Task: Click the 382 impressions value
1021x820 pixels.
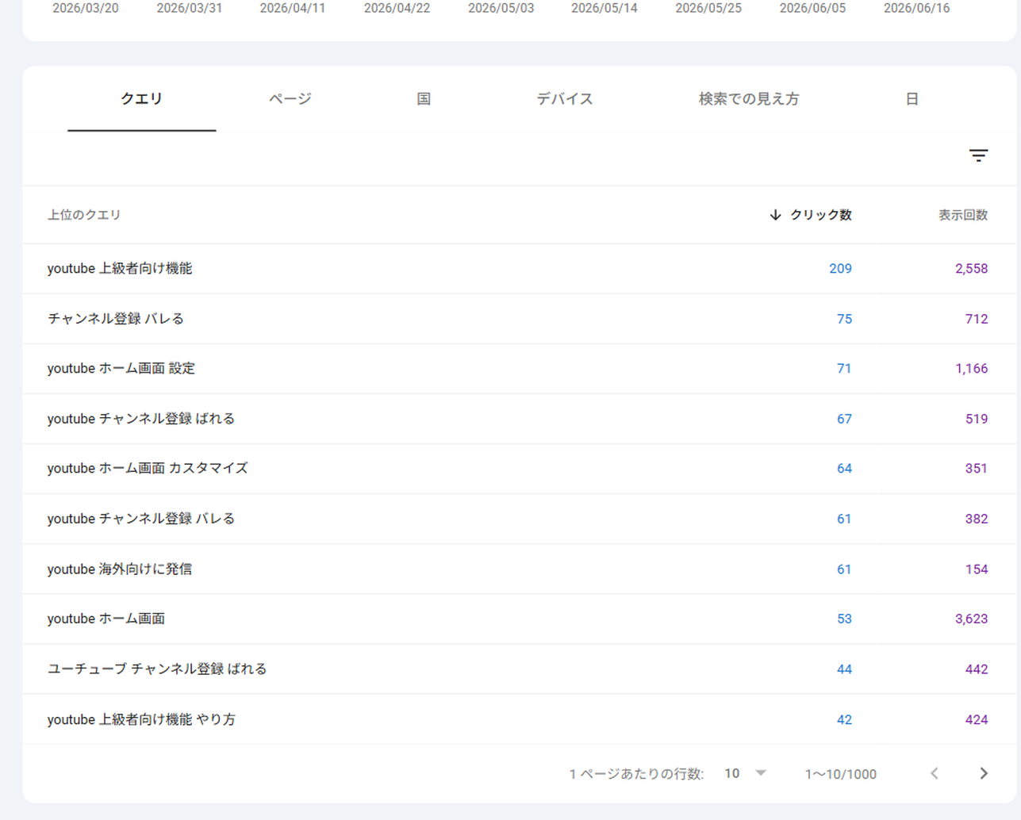Action: [977, 519]
